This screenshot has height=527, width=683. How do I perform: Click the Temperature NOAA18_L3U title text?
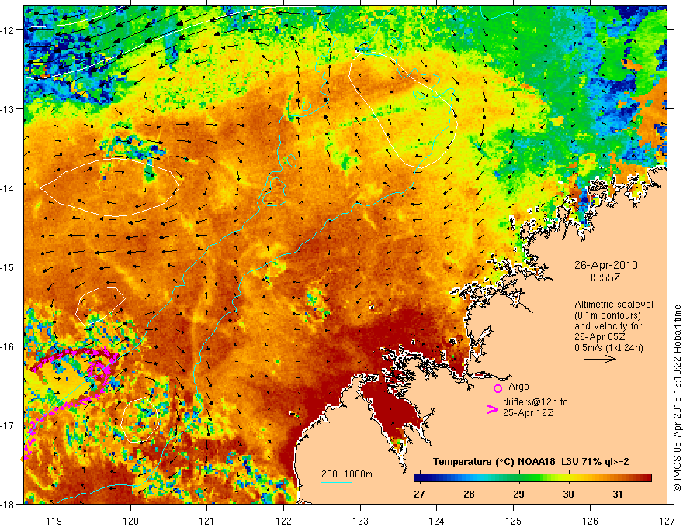pyautogui.click(x=531, y=462)
